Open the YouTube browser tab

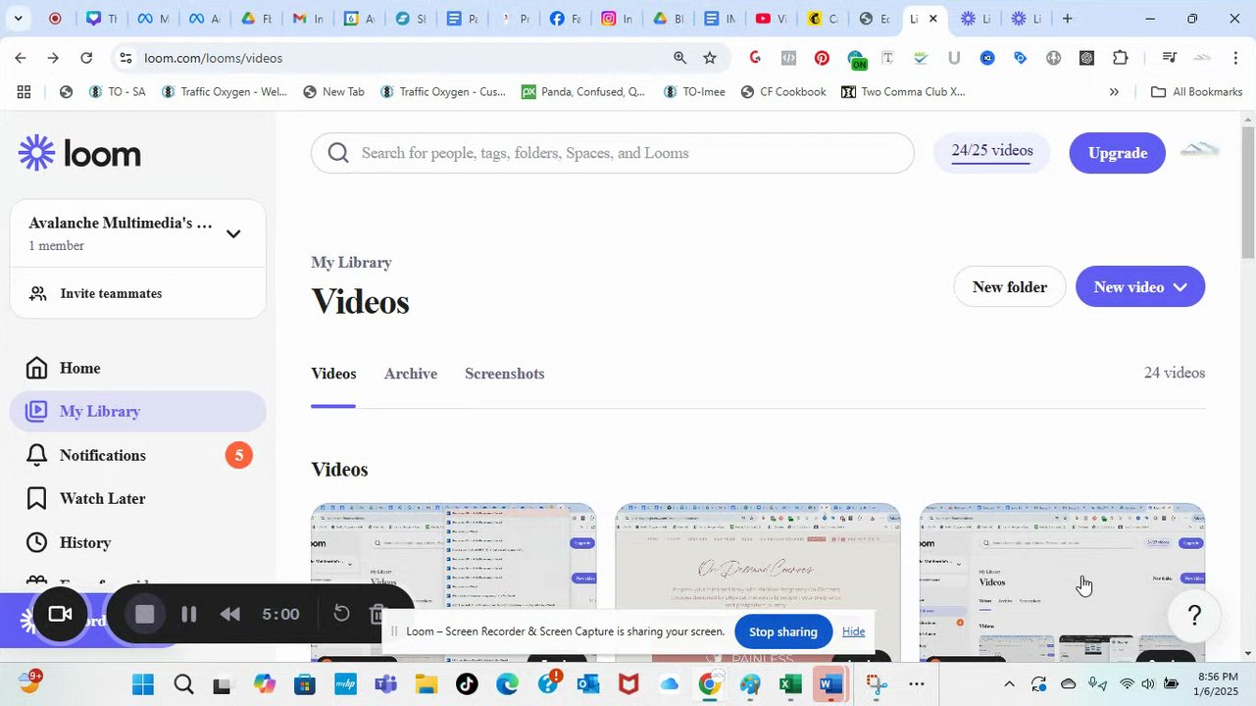[x=771, y=19]
